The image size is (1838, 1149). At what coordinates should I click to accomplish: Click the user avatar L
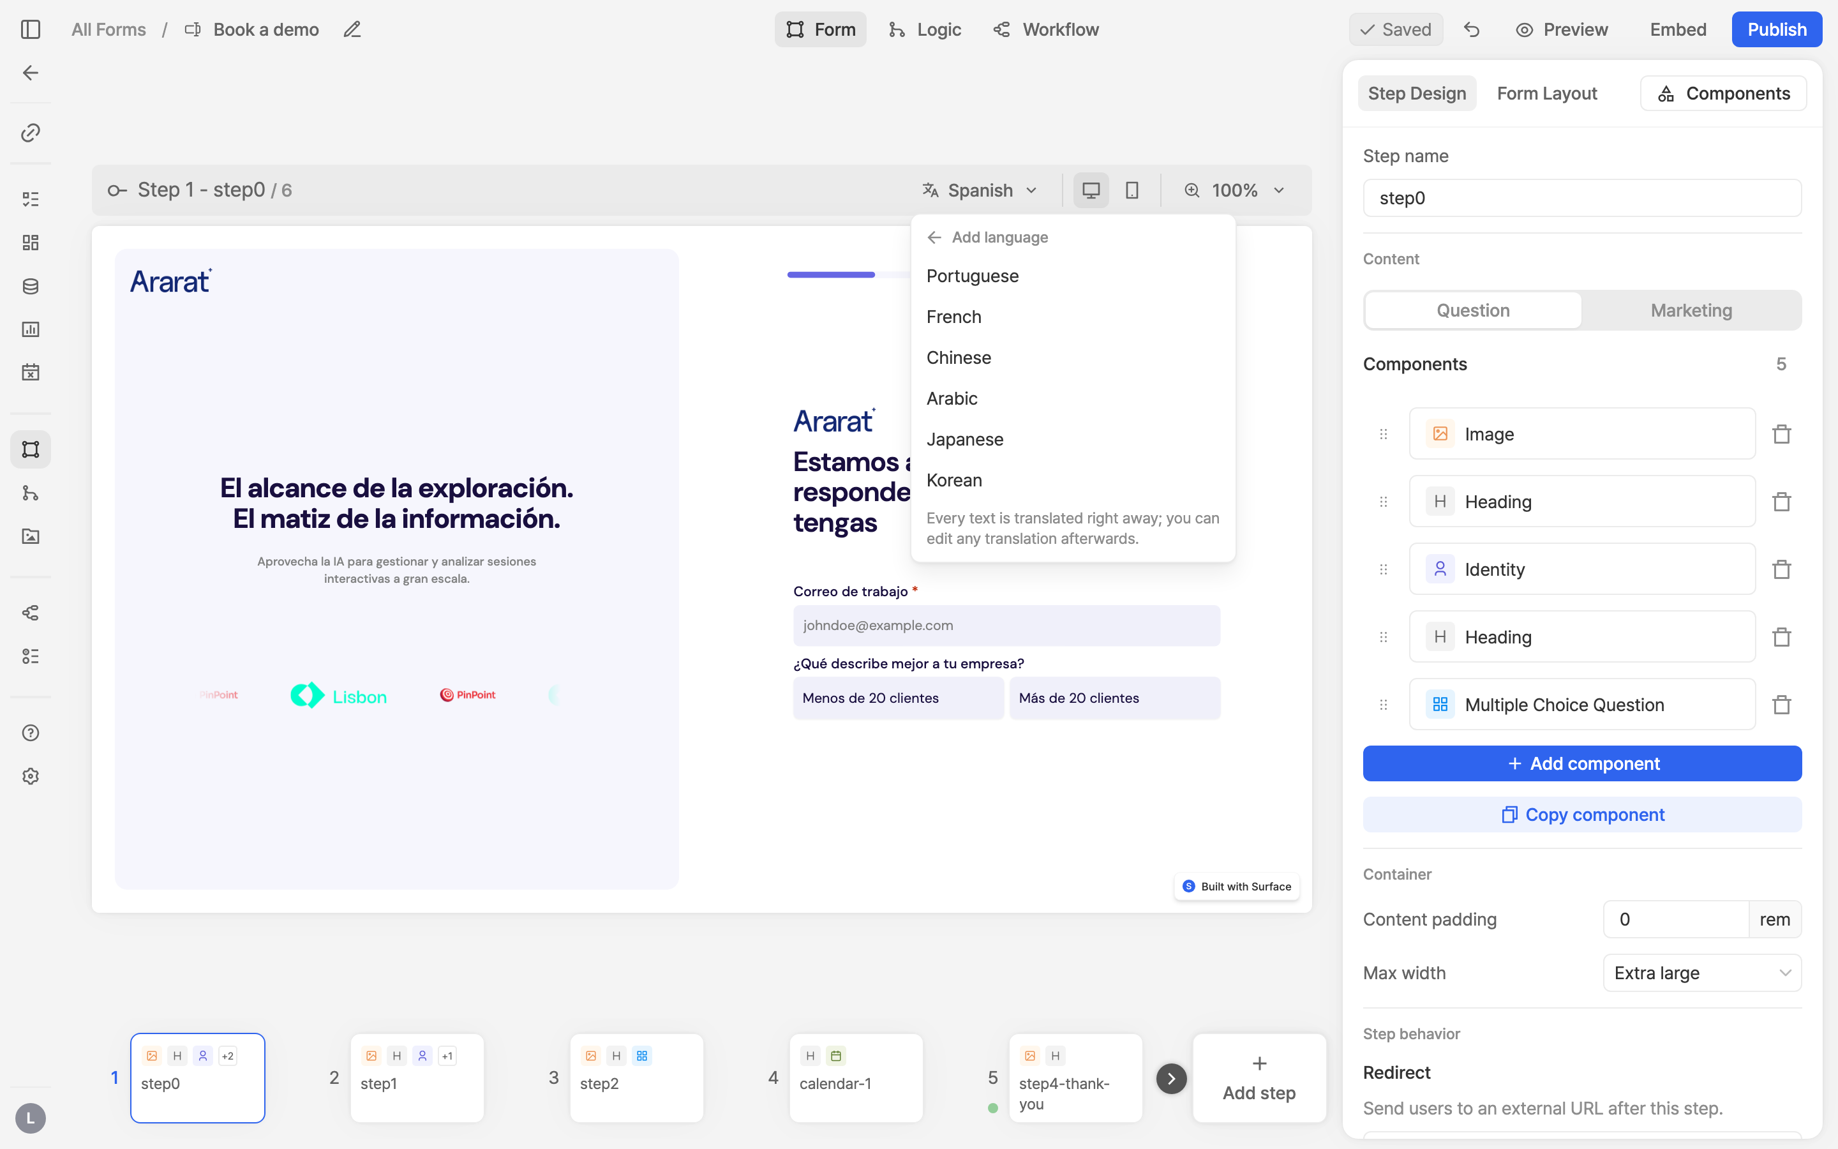point(31,1118)
